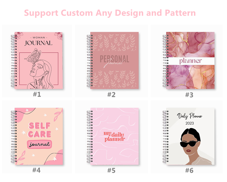Click the PERSONAL text on notebook #2
227x182 pixels.
coord(114,59)
